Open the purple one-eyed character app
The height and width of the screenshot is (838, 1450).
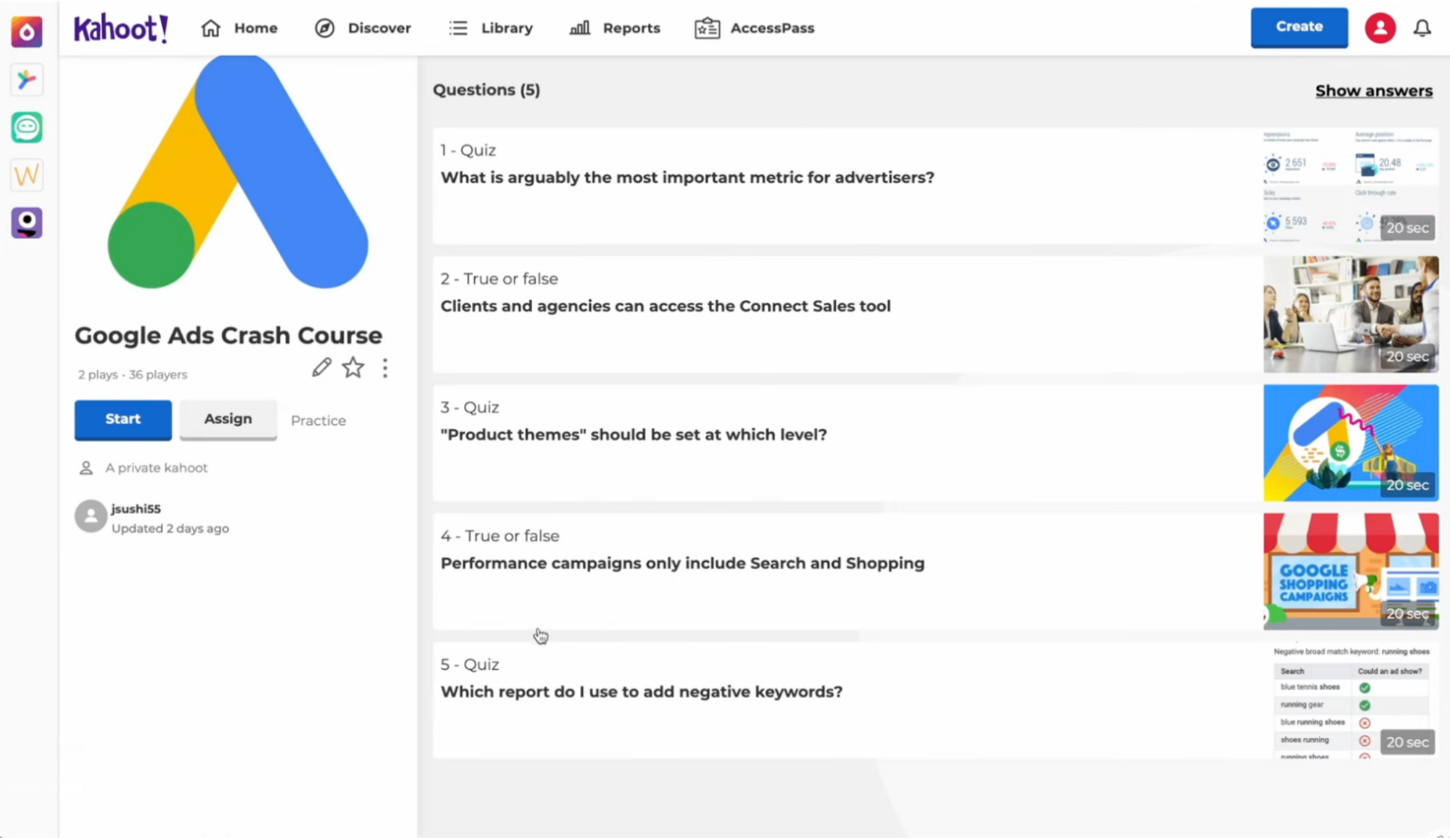[27, 223]
